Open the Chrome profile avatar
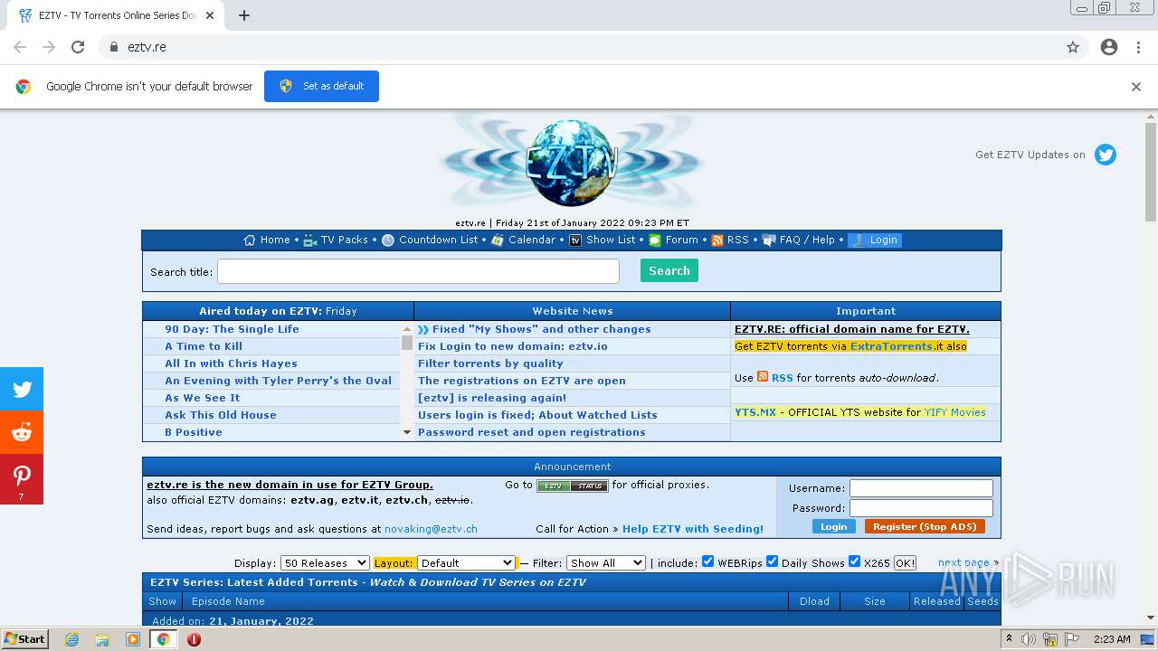The image size is (1158, 651). pyautogui.click(x=1109, y=47)
